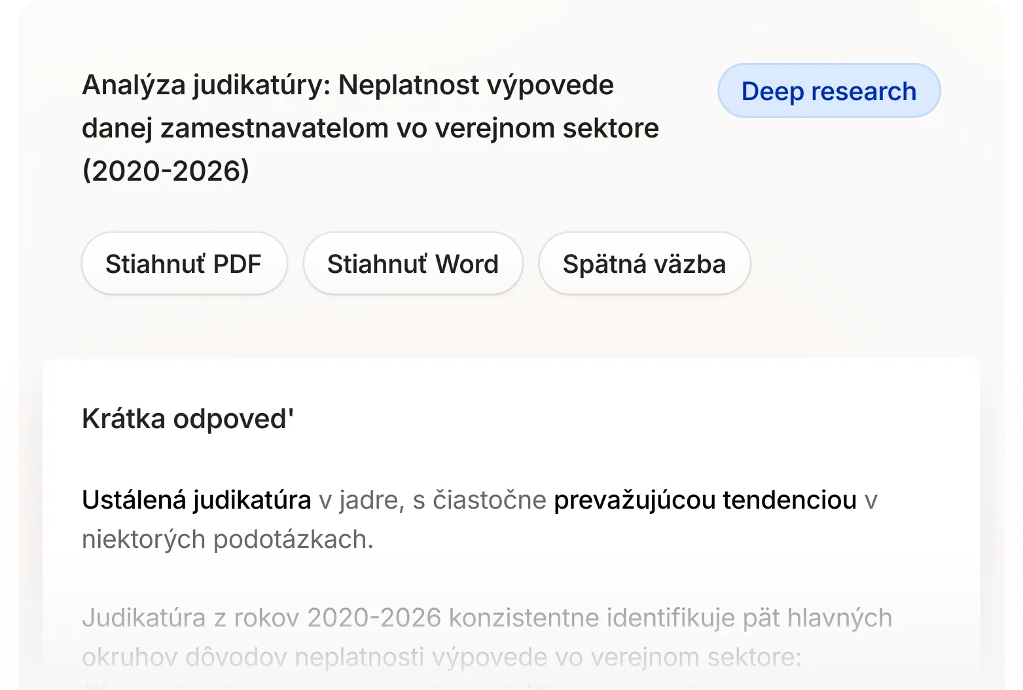Select the 'Krátka odpoved'' section heading
Viewport: 1023px width, 690px height.
(188, 419)
